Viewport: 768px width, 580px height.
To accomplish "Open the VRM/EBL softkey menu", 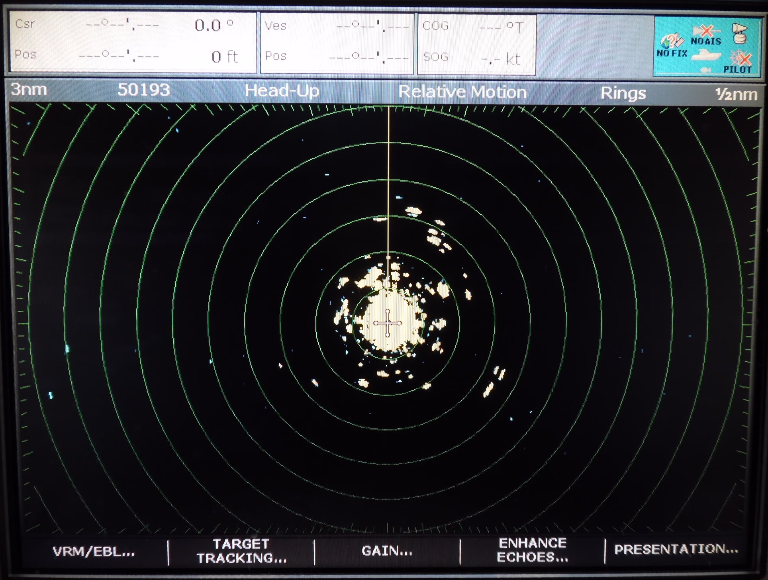I will [x=94, y=552].
